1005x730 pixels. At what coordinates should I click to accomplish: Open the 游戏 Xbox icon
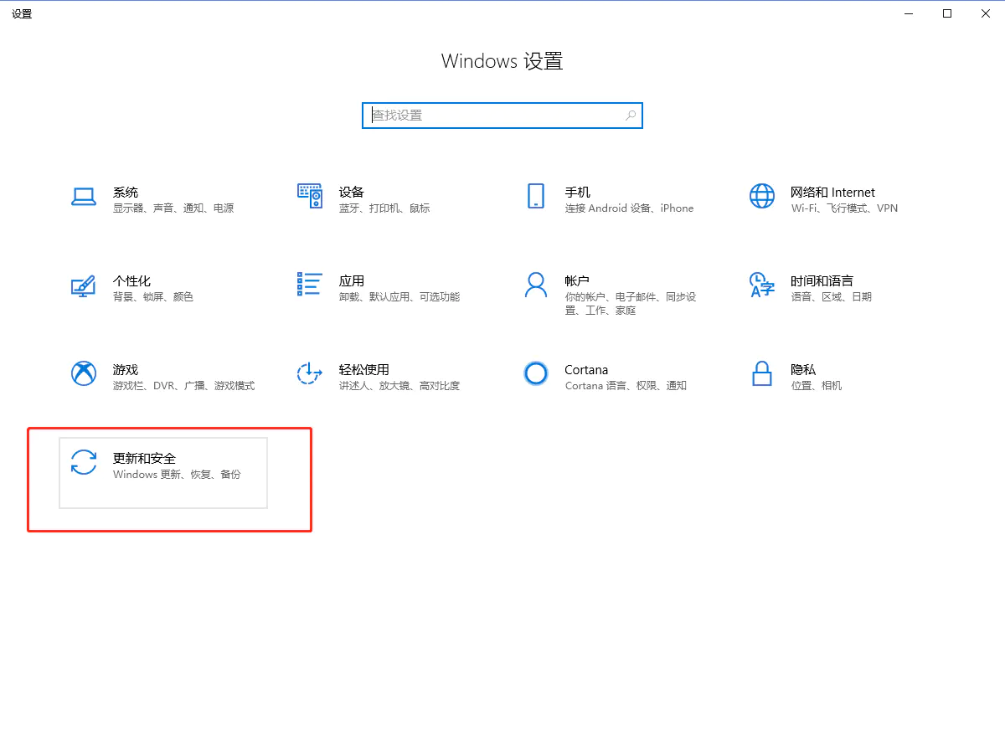(x=84, y=373)
